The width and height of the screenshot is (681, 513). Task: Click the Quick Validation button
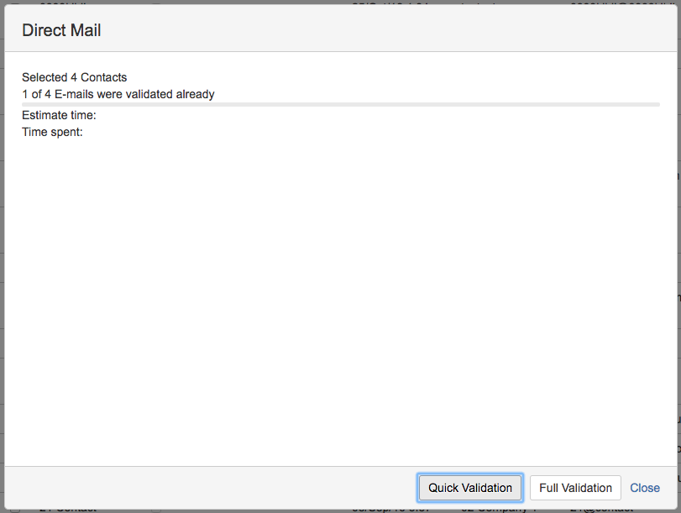[470, 488]
